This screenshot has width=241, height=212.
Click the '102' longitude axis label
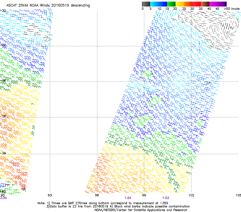coord(191,195)
